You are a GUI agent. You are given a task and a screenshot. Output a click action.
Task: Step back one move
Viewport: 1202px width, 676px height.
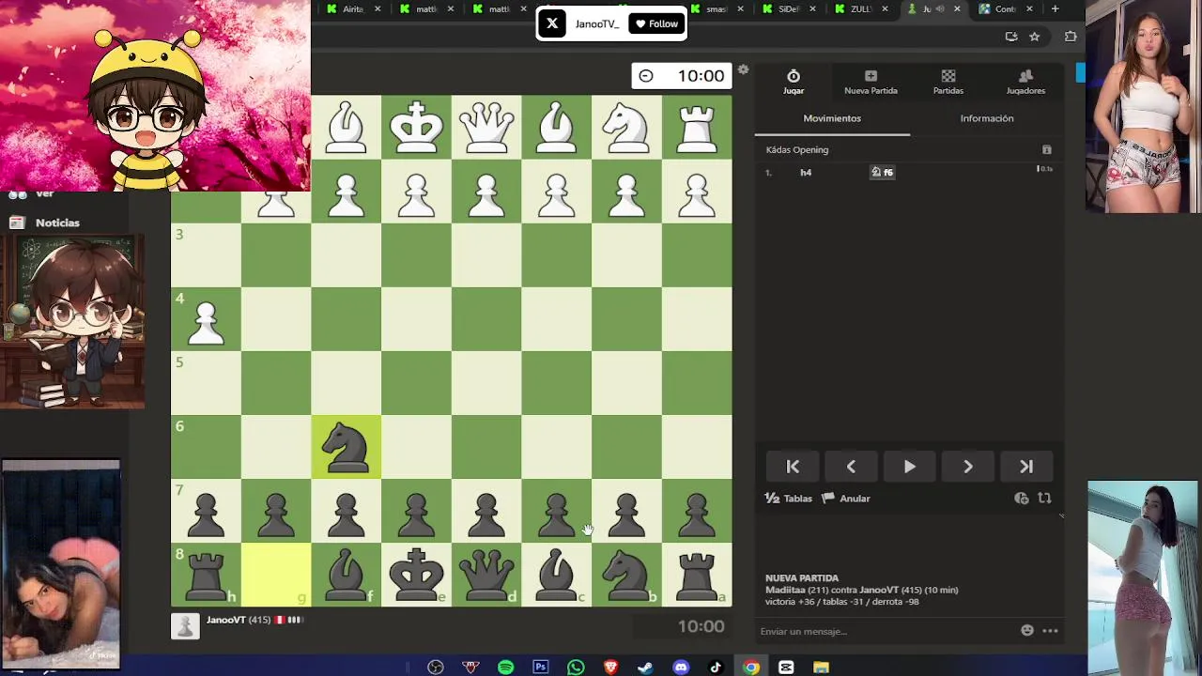click(851, 467)
